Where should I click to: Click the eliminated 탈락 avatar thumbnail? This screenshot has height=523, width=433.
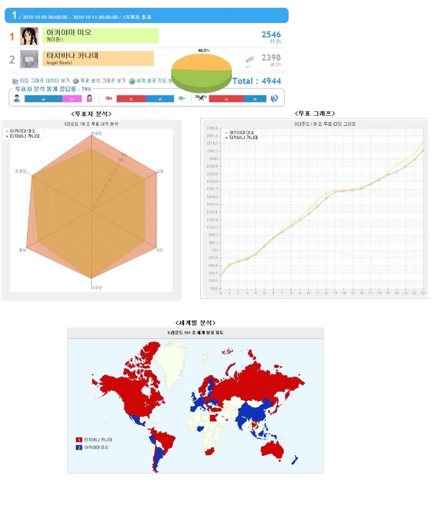pyautogui.click(x=29, y=59)
